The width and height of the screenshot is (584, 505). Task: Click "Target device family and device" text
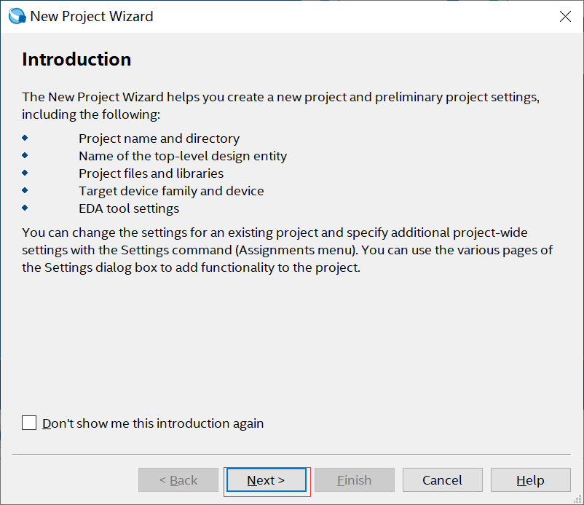[x=171, y=191]
